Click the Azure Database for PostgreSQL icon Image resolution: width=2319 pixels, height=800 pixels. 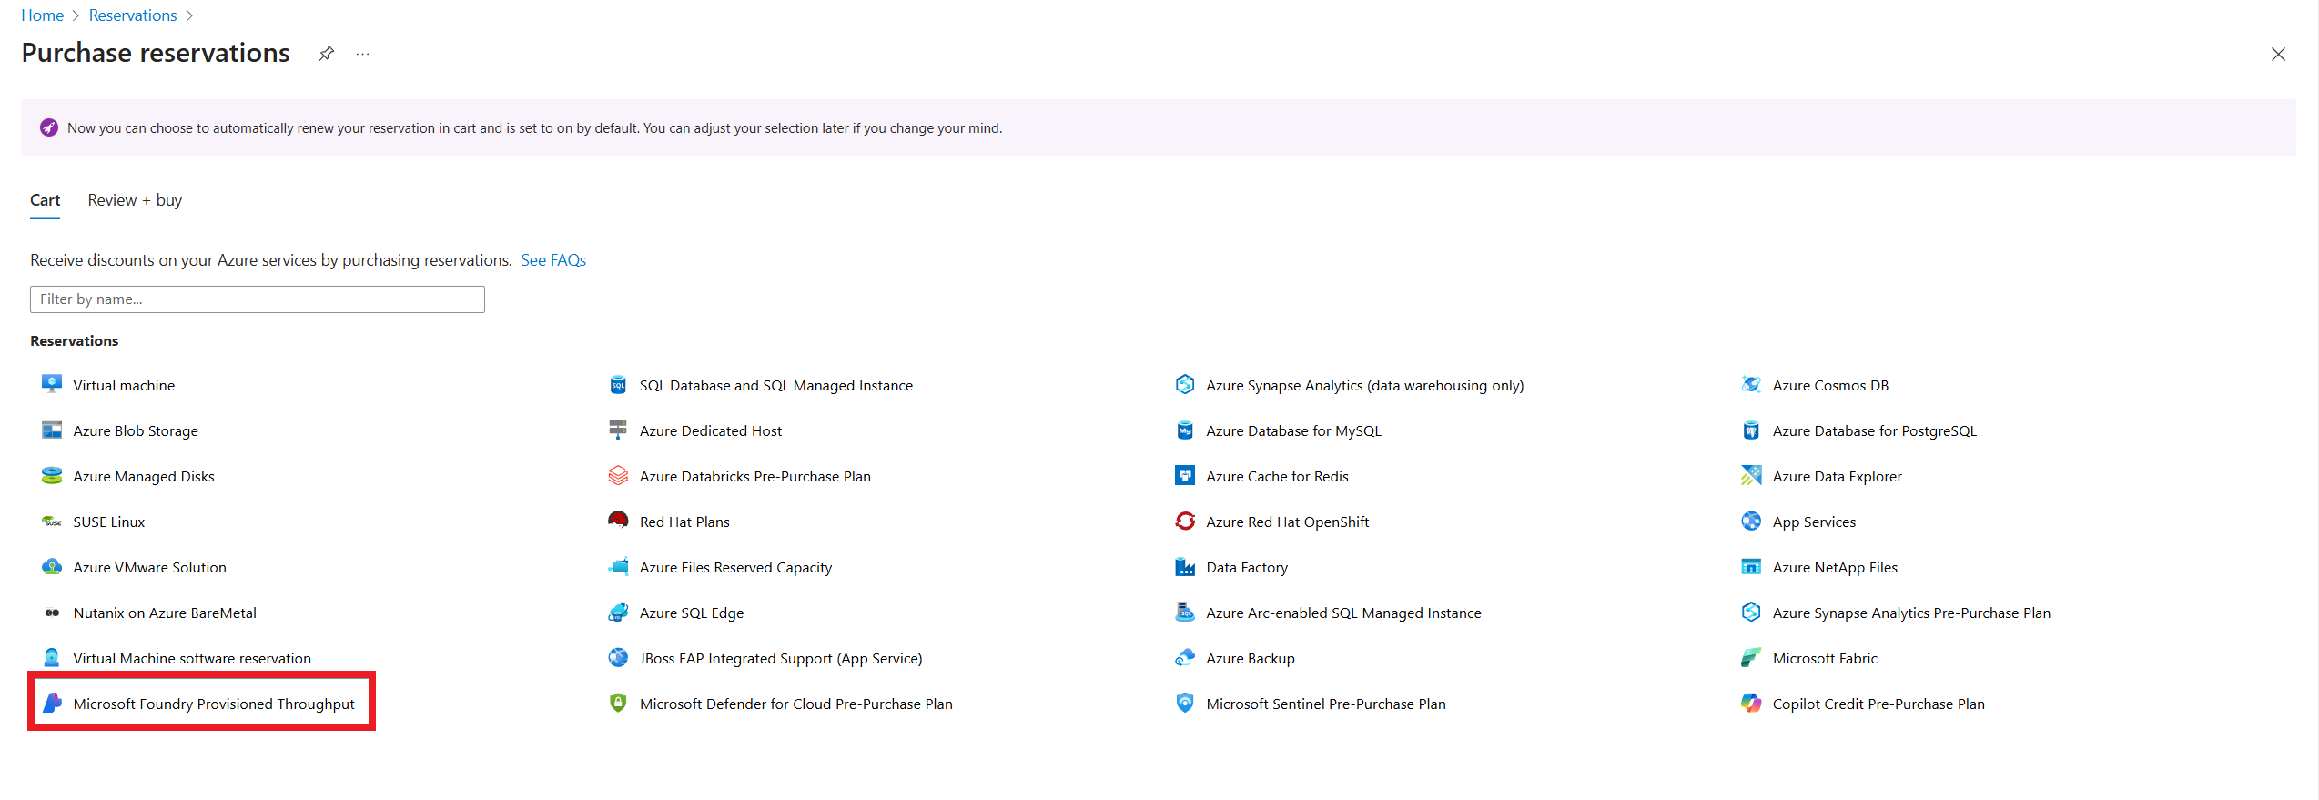(1751, 430)
